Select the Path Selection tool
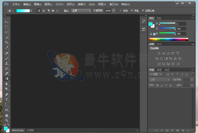 tap(7, 105)
